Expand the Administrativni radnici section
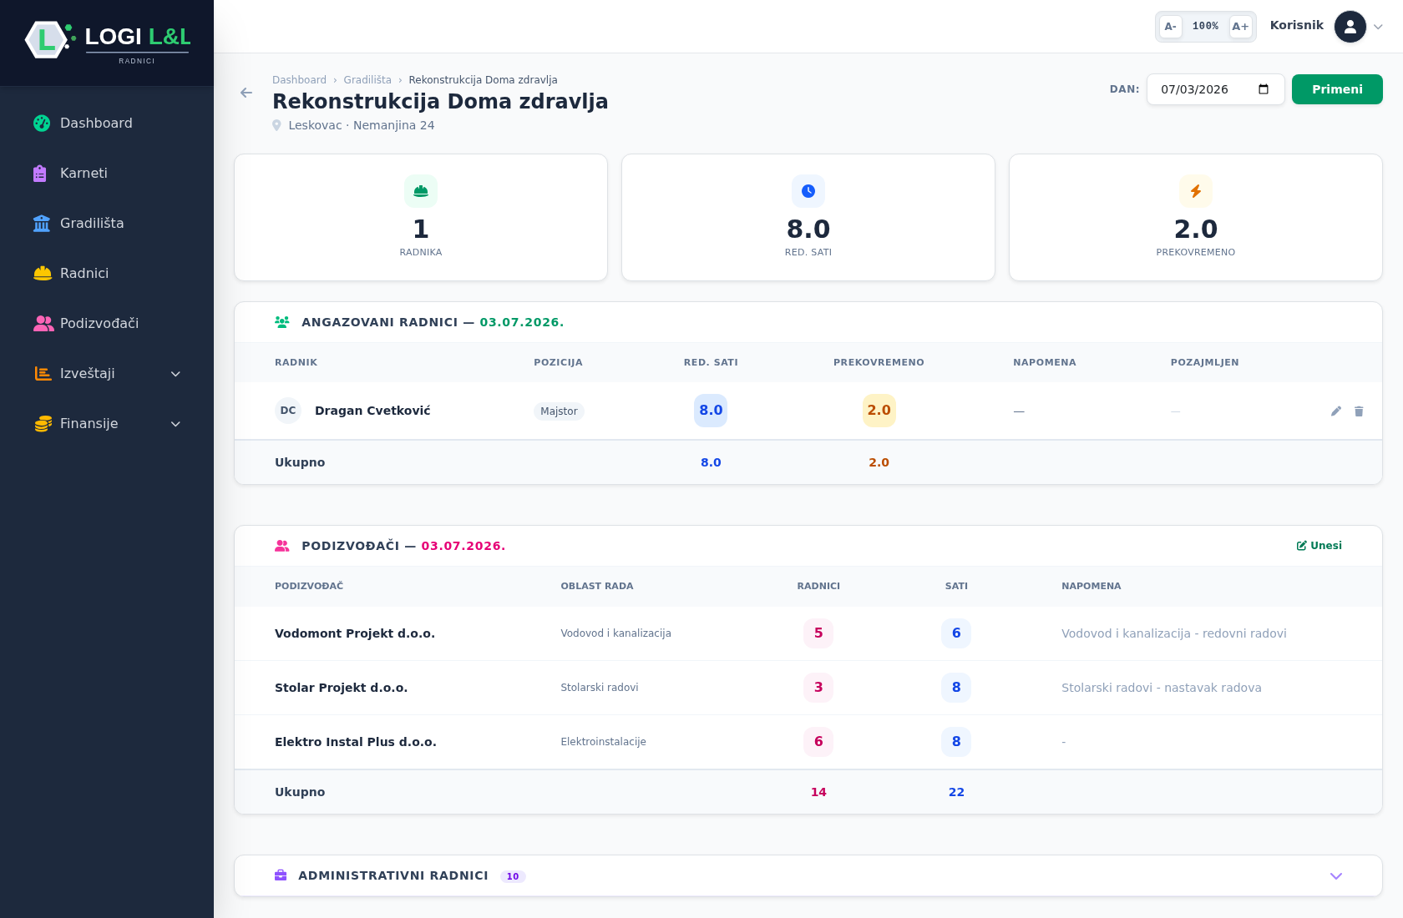The width and height of the screenshot is (1403, 918). click(808, 875)
